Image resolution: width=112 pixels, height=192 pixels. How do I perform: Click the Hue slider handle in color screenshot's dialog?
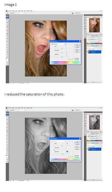(x=62, y=49)
